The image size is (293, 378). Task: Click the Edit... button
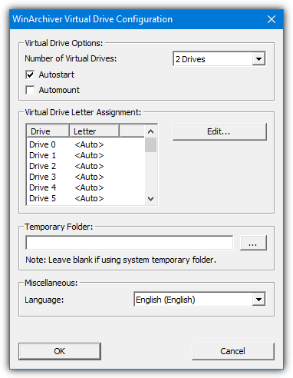pyautogui.click(x=219, y=131)
